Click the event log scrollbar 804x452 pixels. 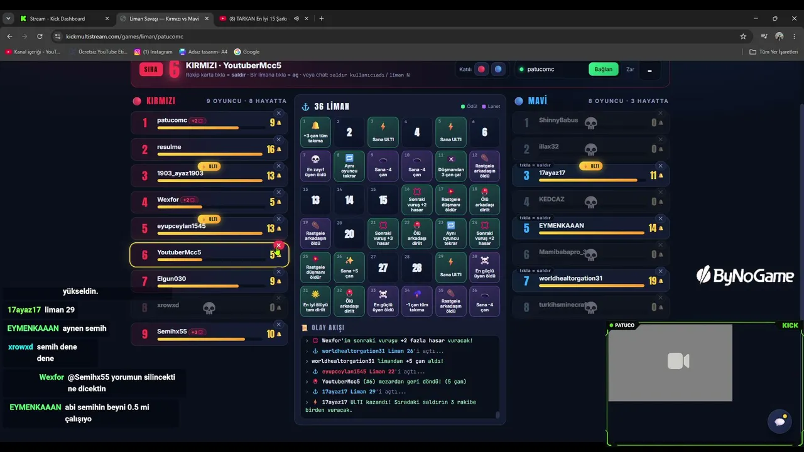pyautogui.click(x=497, y=414)
